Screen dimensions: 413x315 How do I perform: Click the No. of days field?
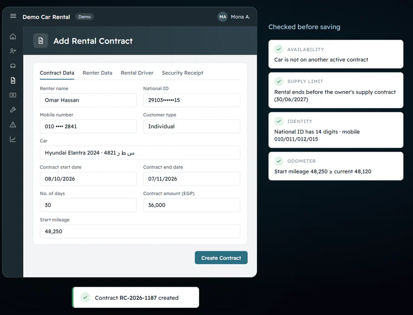pyautogui.click(x=88, y=205)
